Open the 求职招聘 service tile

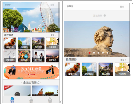(x=10, y=56)
